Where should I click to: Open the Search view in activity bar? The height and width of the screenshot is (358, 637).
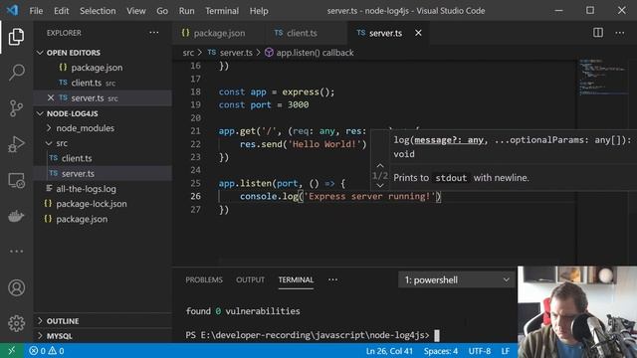(16, 73)
